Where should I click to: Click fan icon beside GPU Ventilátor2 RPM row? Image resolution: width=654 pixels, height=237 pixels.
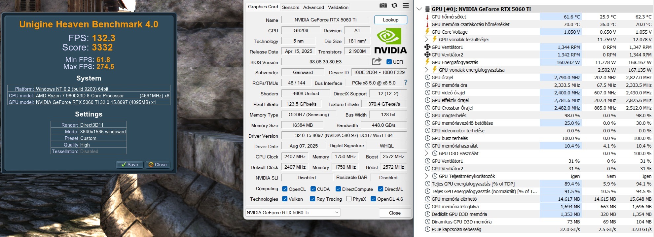click(x=427, y=54)
